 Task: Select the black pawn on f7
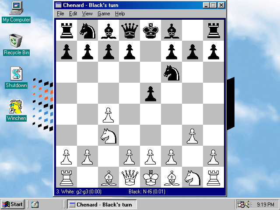click(171, 52)
